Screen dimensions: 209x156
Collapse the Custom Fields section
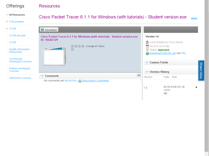pyautogui.click(x=147, y=62)
